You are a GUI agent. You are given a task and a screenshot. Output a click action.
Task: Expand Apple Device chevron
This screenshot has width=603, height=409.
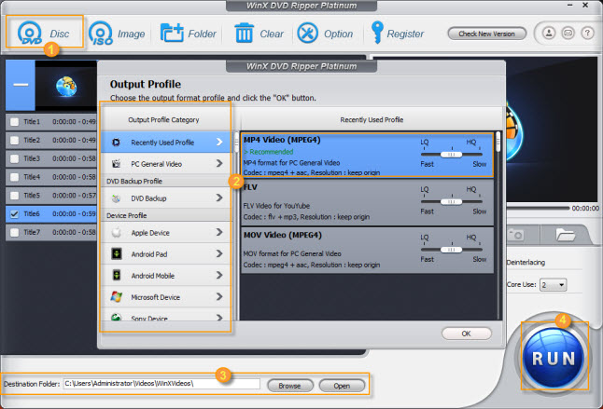pos(219,232)
